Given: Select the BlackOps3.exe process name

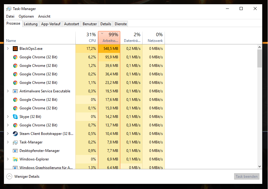Looking at the screenshot, I should pyautogui.click(x=31, y=49).
